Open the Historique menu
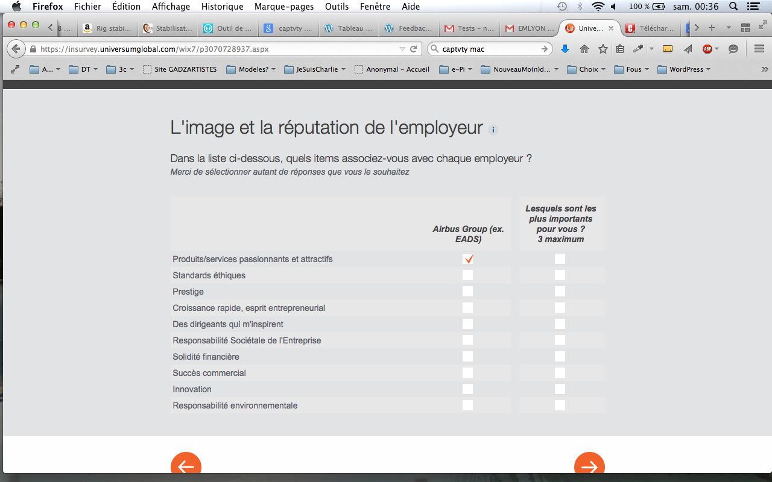772x482 pixels. [222, 7]
